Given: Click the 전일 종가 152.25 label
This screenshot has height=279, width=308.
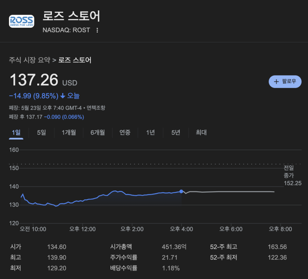Looking at the screenshot, I should click(x=292, y=175).
